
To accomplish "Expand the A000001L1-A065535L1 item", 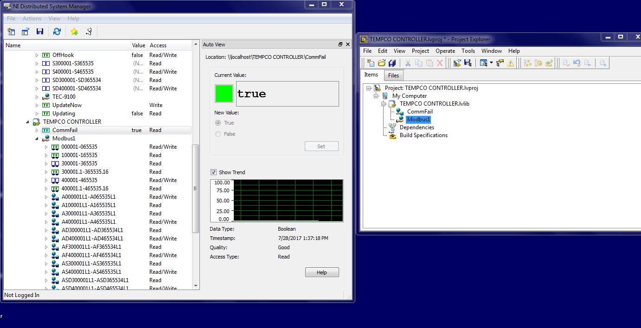I will [46, 197].
